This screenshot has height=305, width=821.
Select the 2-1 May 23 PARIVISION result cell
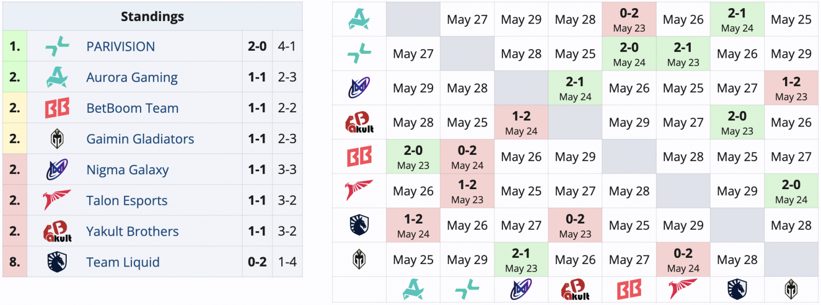[x=683, y=54]
